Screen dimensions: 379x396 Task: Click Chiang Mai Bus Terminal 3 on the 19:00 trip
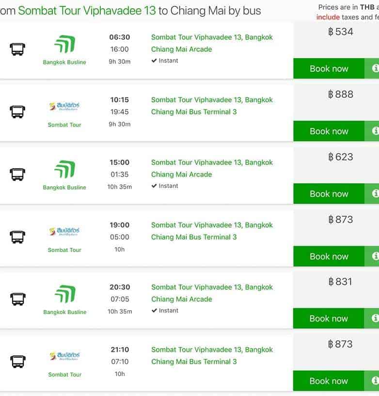pyautogui.click(x=194, y=237)
